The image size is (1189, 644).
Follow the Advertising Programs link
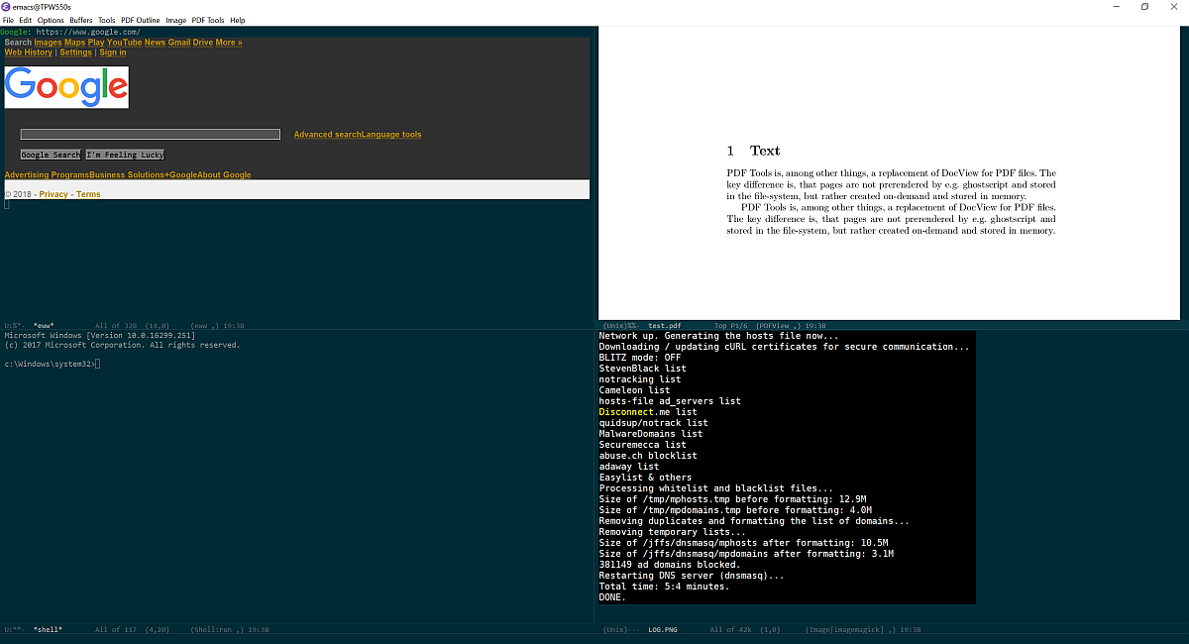pos(48,175)
